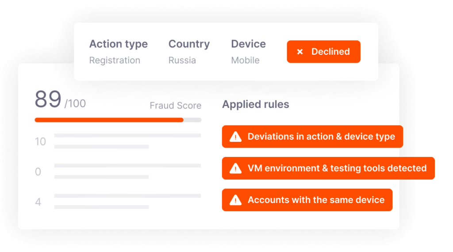Click warning icon on Accounts with same device
The width and height of the screenshot is (453, 252).
click(x=235, y=200)
